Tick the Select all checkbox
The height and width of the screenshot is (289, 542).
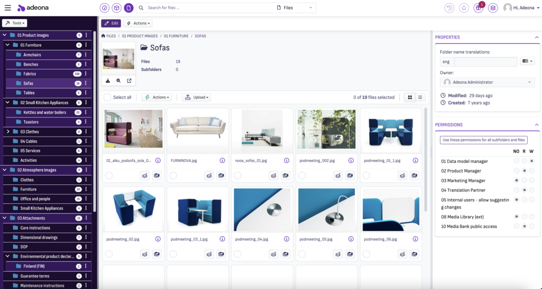pos(107,97)
